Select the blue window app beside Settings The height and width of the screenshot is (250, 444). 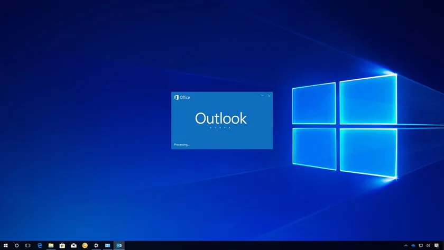click(x=108, y=245)
